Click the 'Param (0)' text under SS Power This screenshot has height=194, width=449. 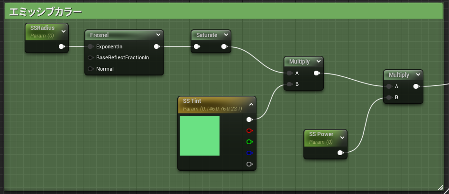[321, 142]
